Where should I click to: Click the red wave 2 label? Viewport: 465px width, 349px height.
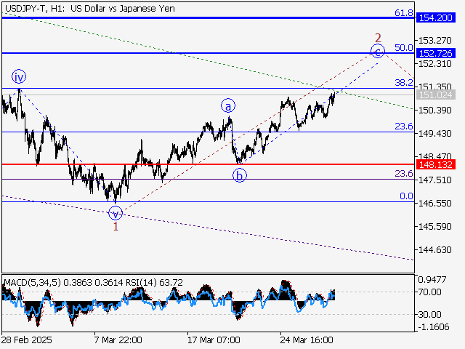coord(378,38)
